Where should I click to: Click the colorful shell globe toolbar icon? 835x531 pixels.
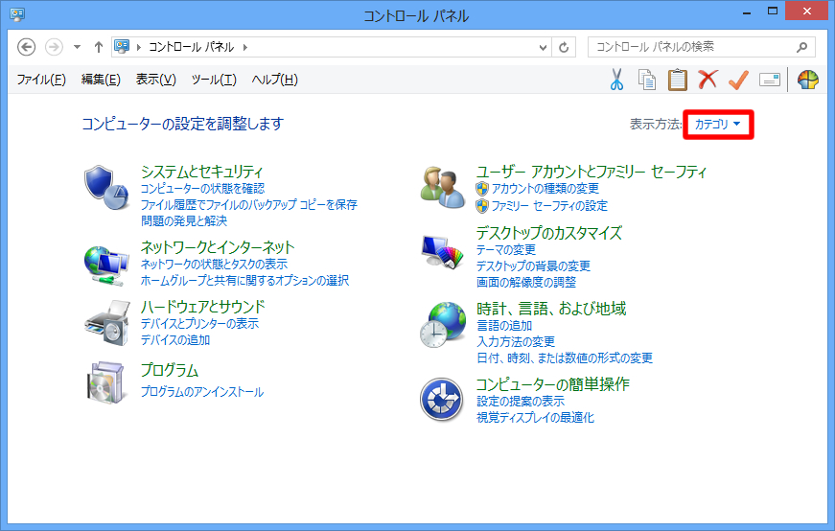[808, 80]
